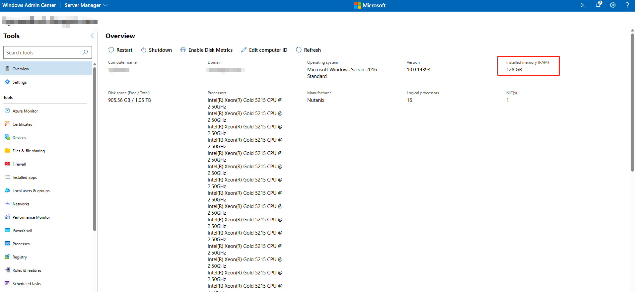Viewport: 635px width, 292px height.
Task: Click the Installed apps list icon
Action: (x=7, y=177)
